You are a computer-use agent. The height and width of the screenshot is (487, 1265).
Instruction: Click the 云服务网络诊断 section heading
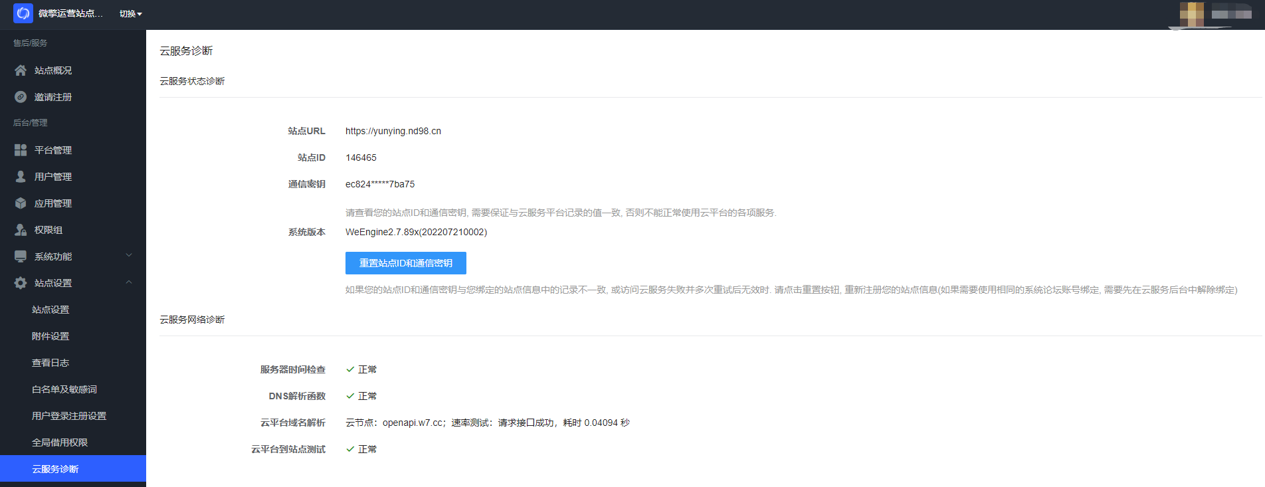(x=192, y=320)
